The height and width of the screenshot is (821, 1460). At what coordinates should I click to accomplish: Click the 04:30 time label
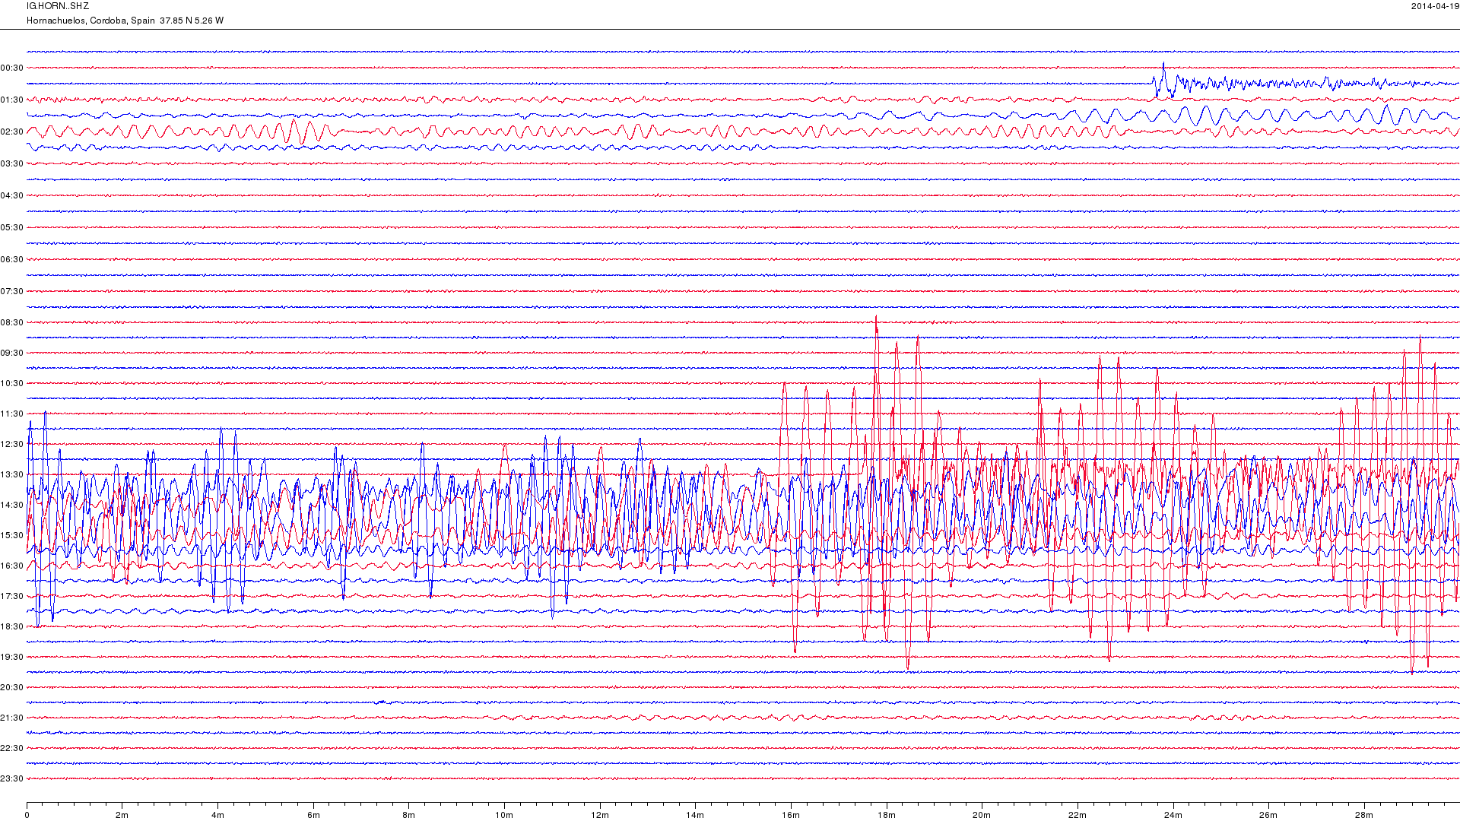[x=12, y=195]
